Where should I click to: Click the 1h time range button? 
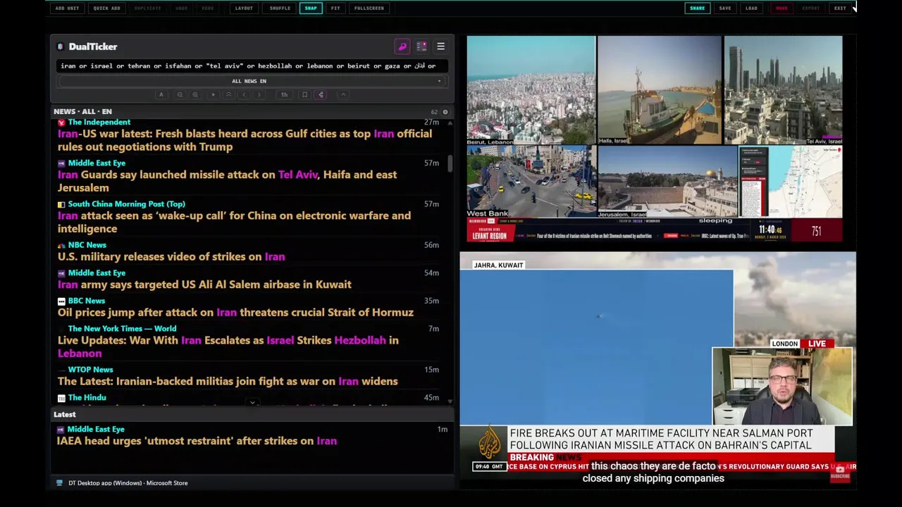(284, 94)
